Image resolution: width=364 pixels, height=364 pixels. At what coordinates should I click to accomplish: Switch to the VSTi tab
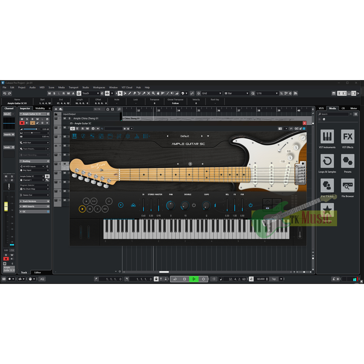[321, 108]
